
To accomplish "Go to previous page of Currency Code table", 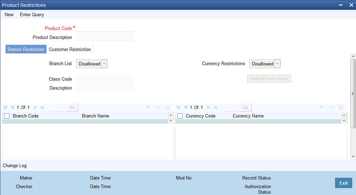I will [x=186, y=107].
